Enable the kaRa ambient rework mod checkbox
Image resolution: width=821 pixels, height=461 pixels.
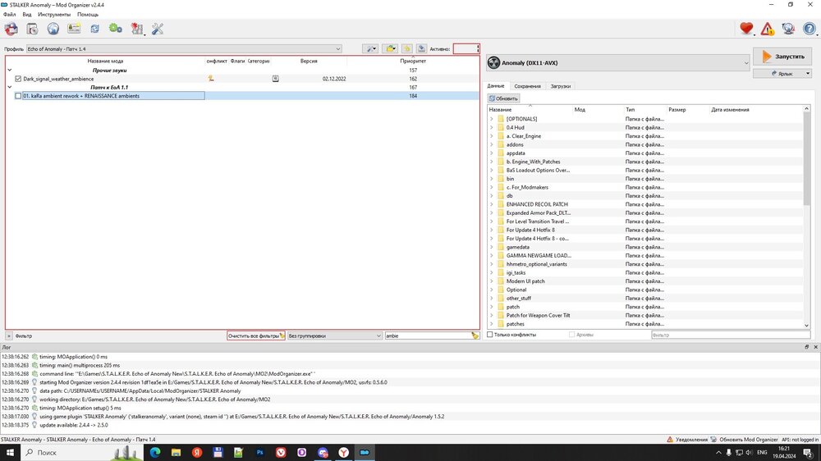[18, 96]
